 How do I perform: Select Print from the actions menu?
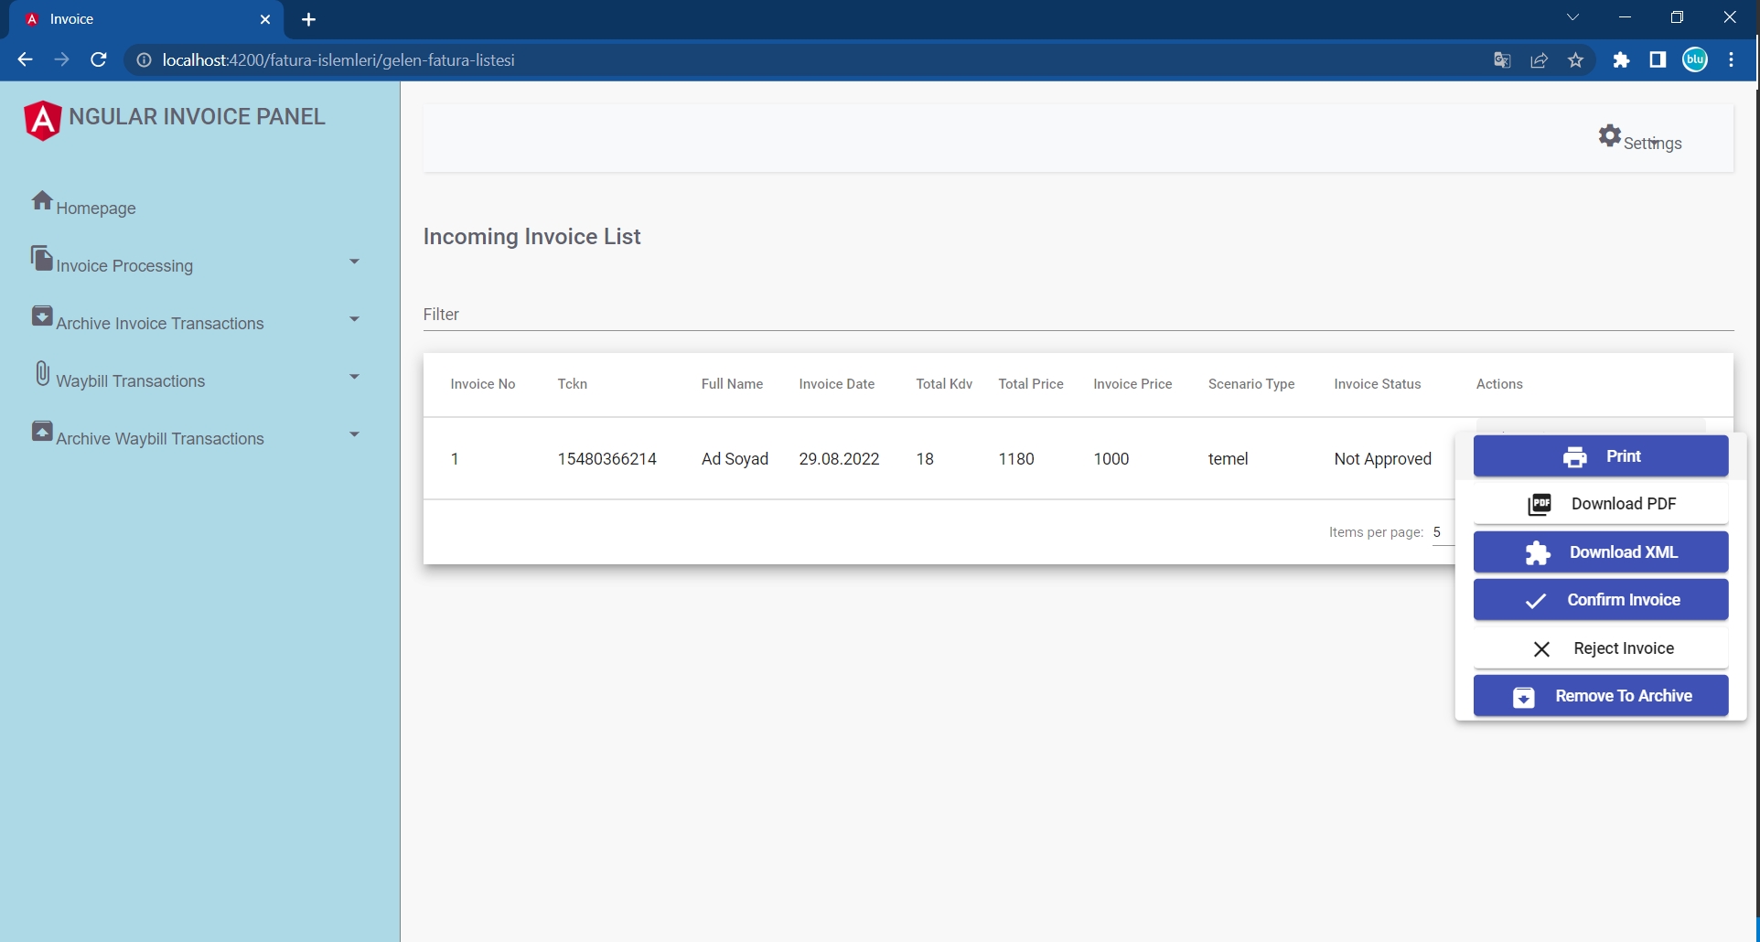[x=1601, y=456]
